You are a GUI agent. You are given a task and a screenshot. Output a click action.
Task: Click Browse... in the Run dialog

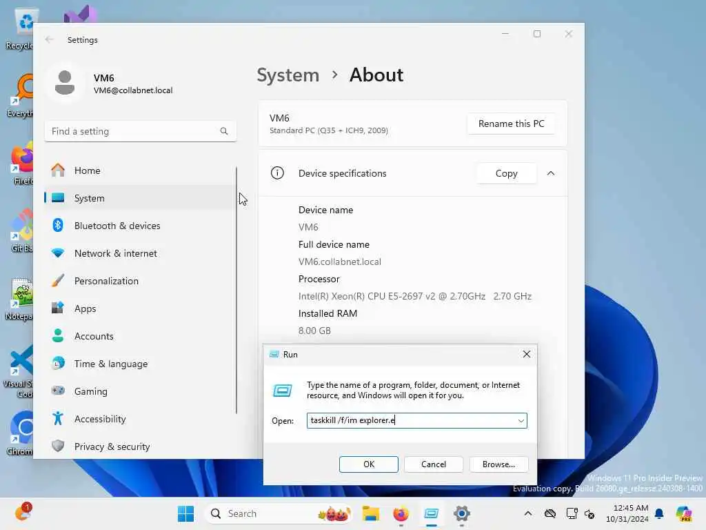[498, 464]
